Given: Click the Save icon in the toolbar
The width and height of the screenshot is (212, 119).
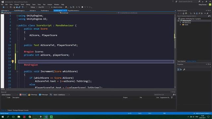Looking at the screenshot, I should (17, 7).
